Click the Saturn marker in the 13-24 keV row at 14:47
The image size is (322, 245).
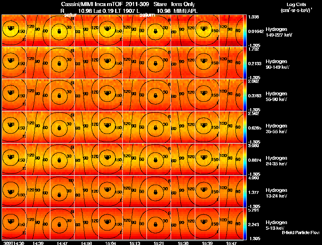tap(59, 195)
